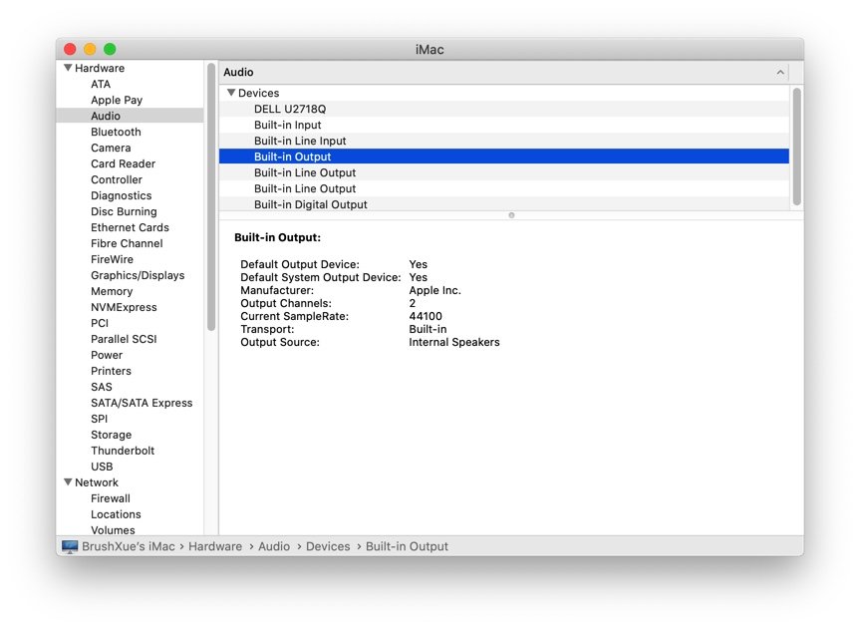860x630 pixels.
Task: Select Card Reader in sidebar
Action: pos(123,163)
